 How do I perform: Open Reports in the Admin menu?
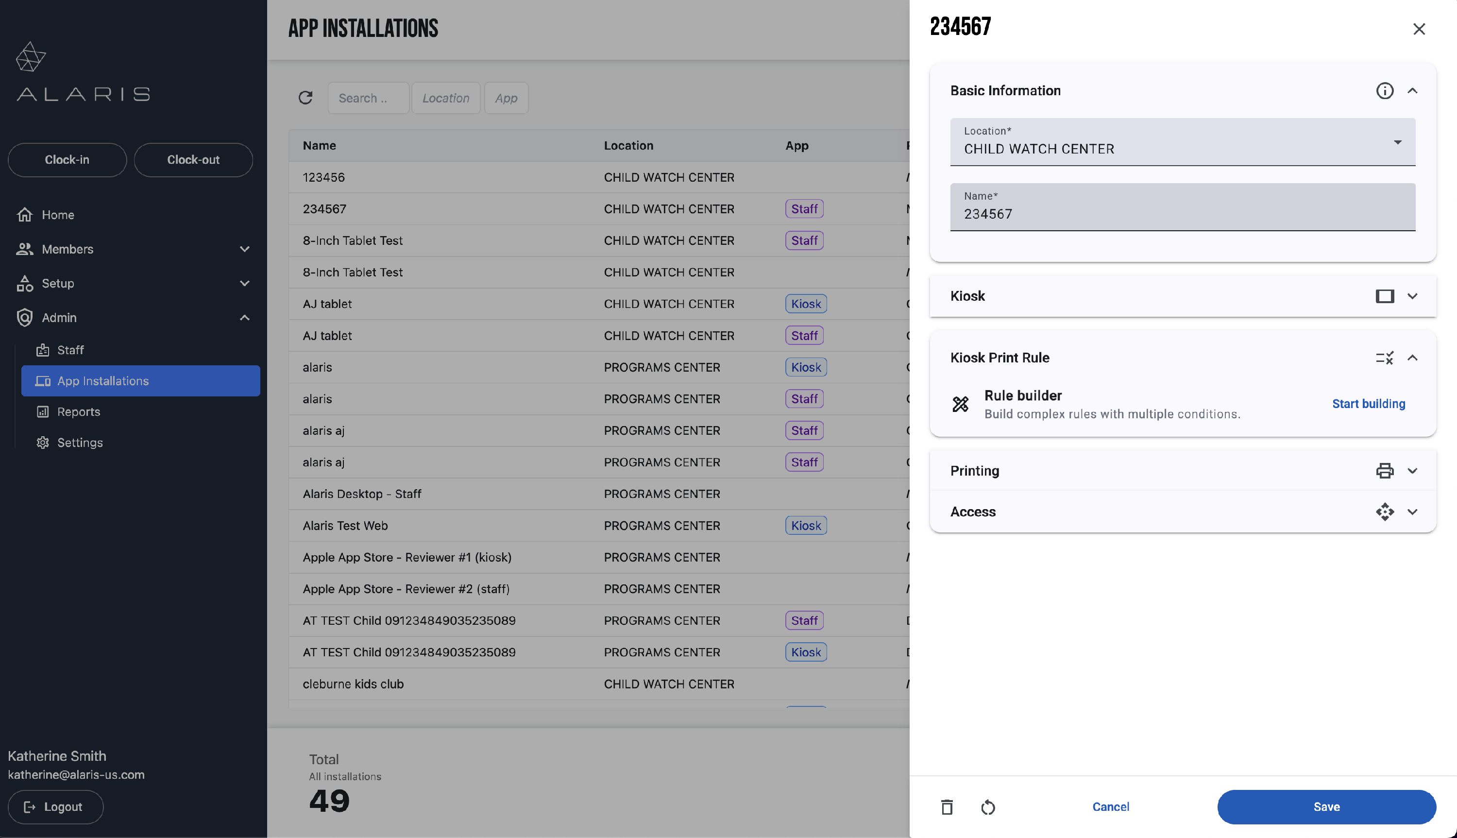(78, 411)
